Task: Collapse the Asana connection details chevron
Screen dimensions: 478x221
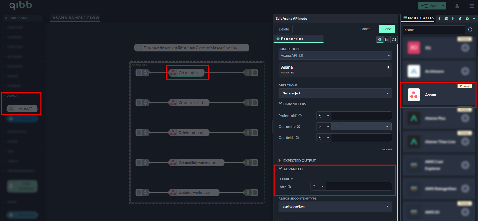Action: tap(388, 67)
